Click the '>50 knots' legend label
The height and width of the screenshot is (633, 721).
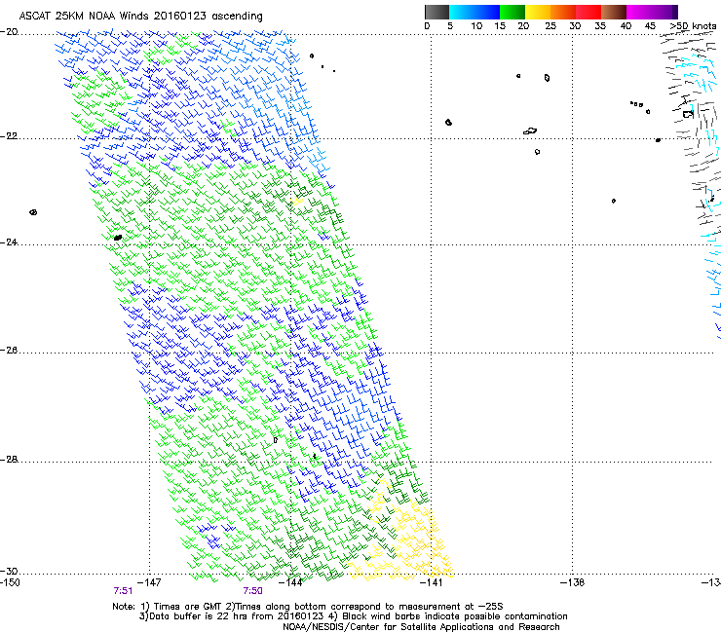point(693,26)
